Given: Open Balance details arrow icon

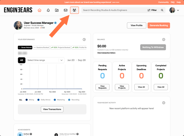Looking at the screenshot, I should (164, 40).
